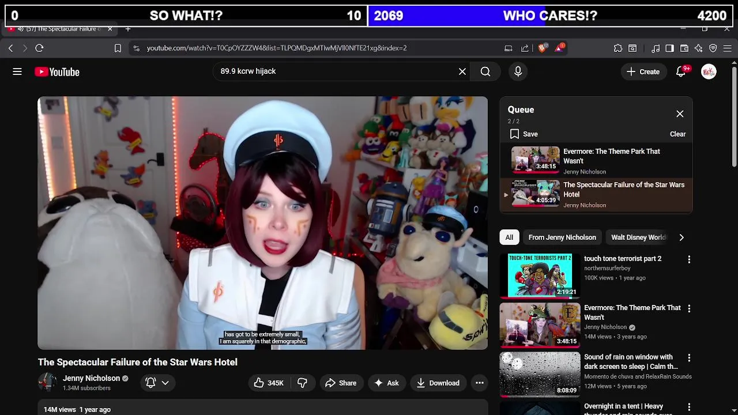Viewport: 738px width, 415px height.
Task: Click the install app icon in address bar
Action: (509, 48)
